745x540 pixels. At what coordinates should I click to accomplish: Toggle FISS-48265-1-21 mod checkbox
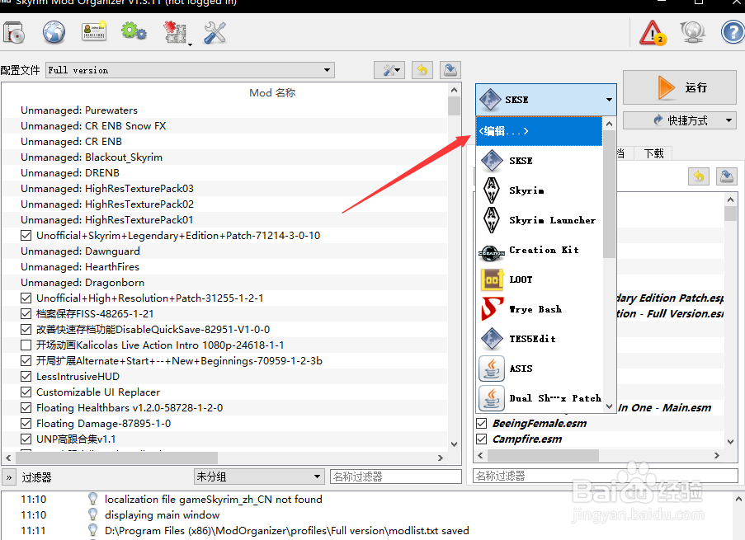tap(26, 314)
